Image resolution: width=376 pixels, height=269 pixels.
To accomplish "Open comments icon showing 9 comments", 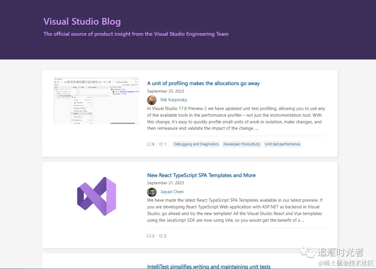I will pos(151,144).
